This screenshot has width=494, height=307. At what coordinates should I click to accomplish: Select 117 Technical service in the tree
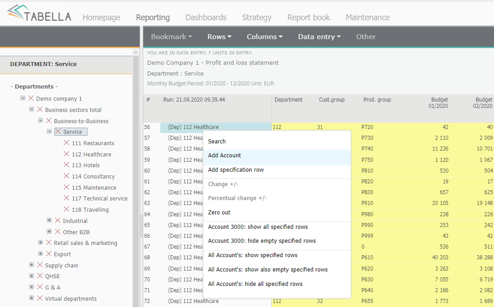[100, 199]
